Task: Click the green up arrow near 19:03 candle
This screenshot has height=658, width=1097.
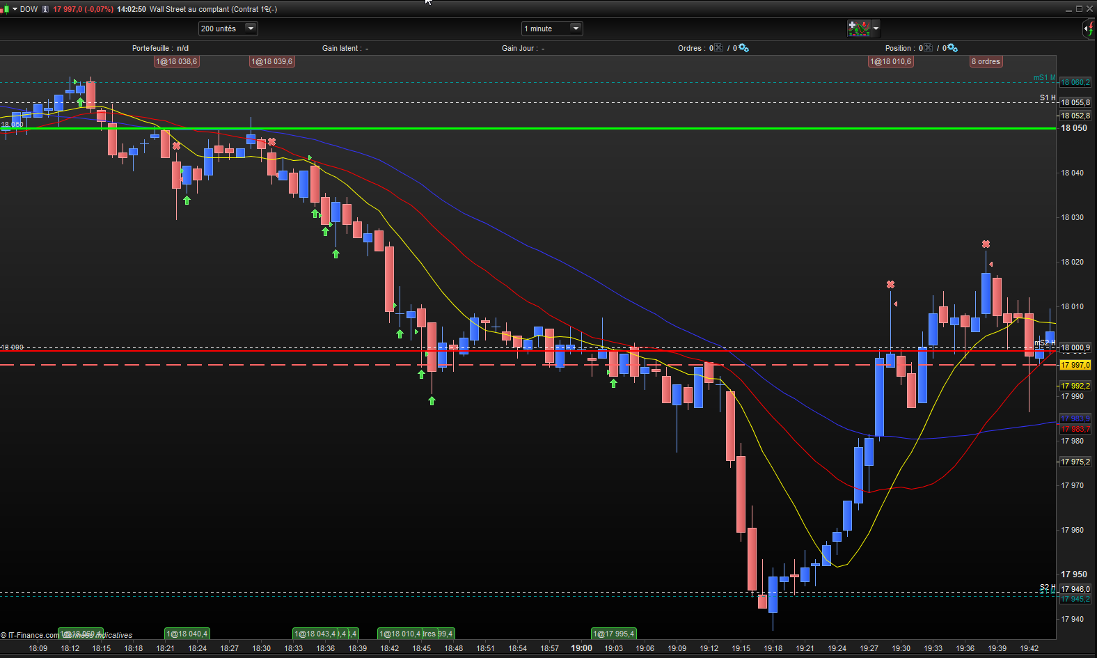Action: 613,383
